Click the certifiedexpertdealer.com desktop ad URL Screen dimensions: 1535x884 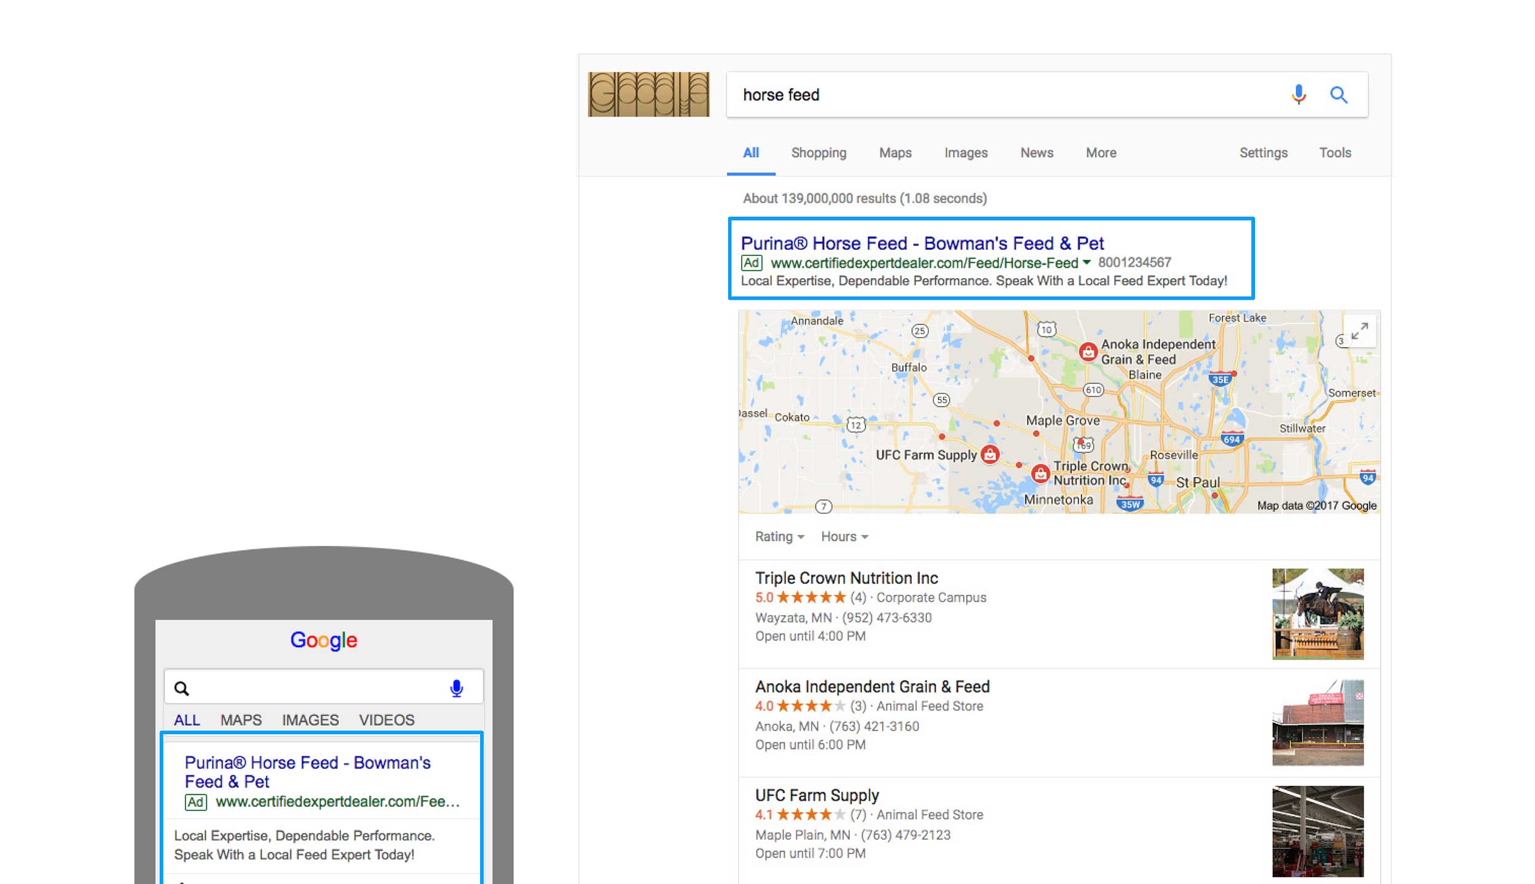click(924, 263)
